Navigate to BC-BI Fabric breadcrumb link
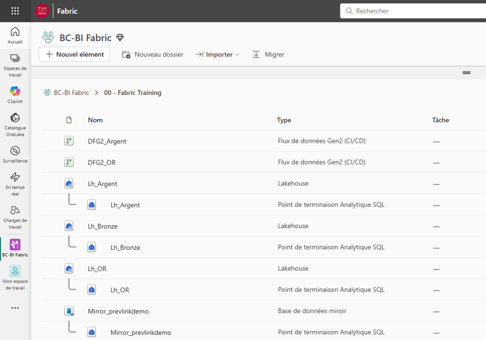 (x=71, y=93)
